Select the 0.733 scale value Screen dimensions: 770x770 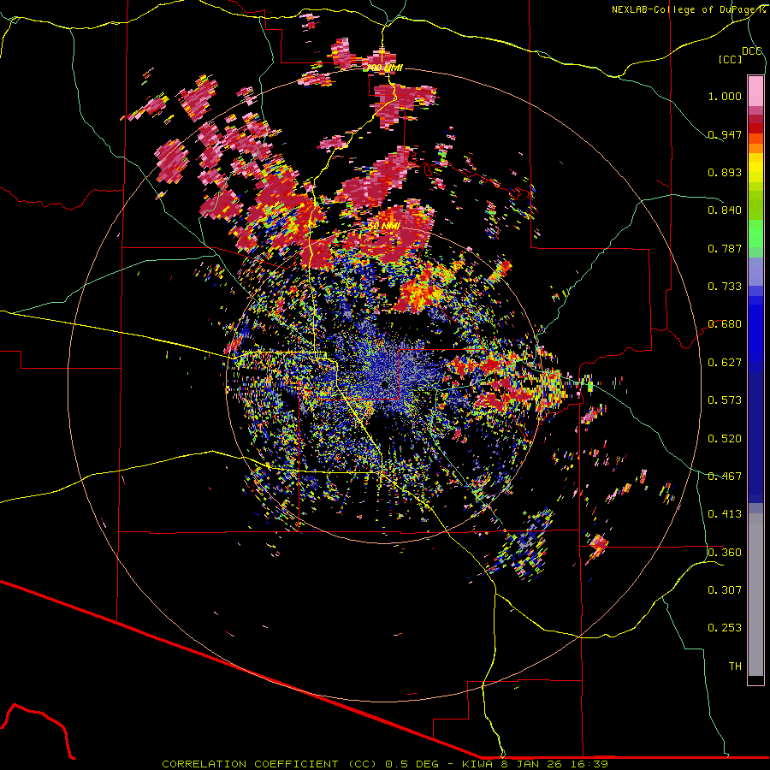(x=725, y=287)
